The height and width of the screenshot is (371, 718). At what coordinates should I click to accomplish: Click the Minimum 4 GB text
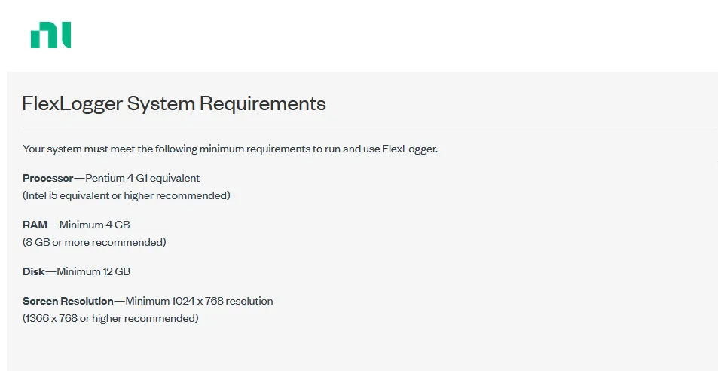94,225
